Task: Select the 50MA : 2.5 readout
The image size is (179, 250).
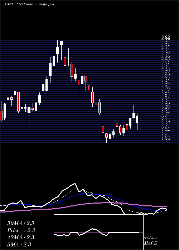Action: [x=21, y=223]
